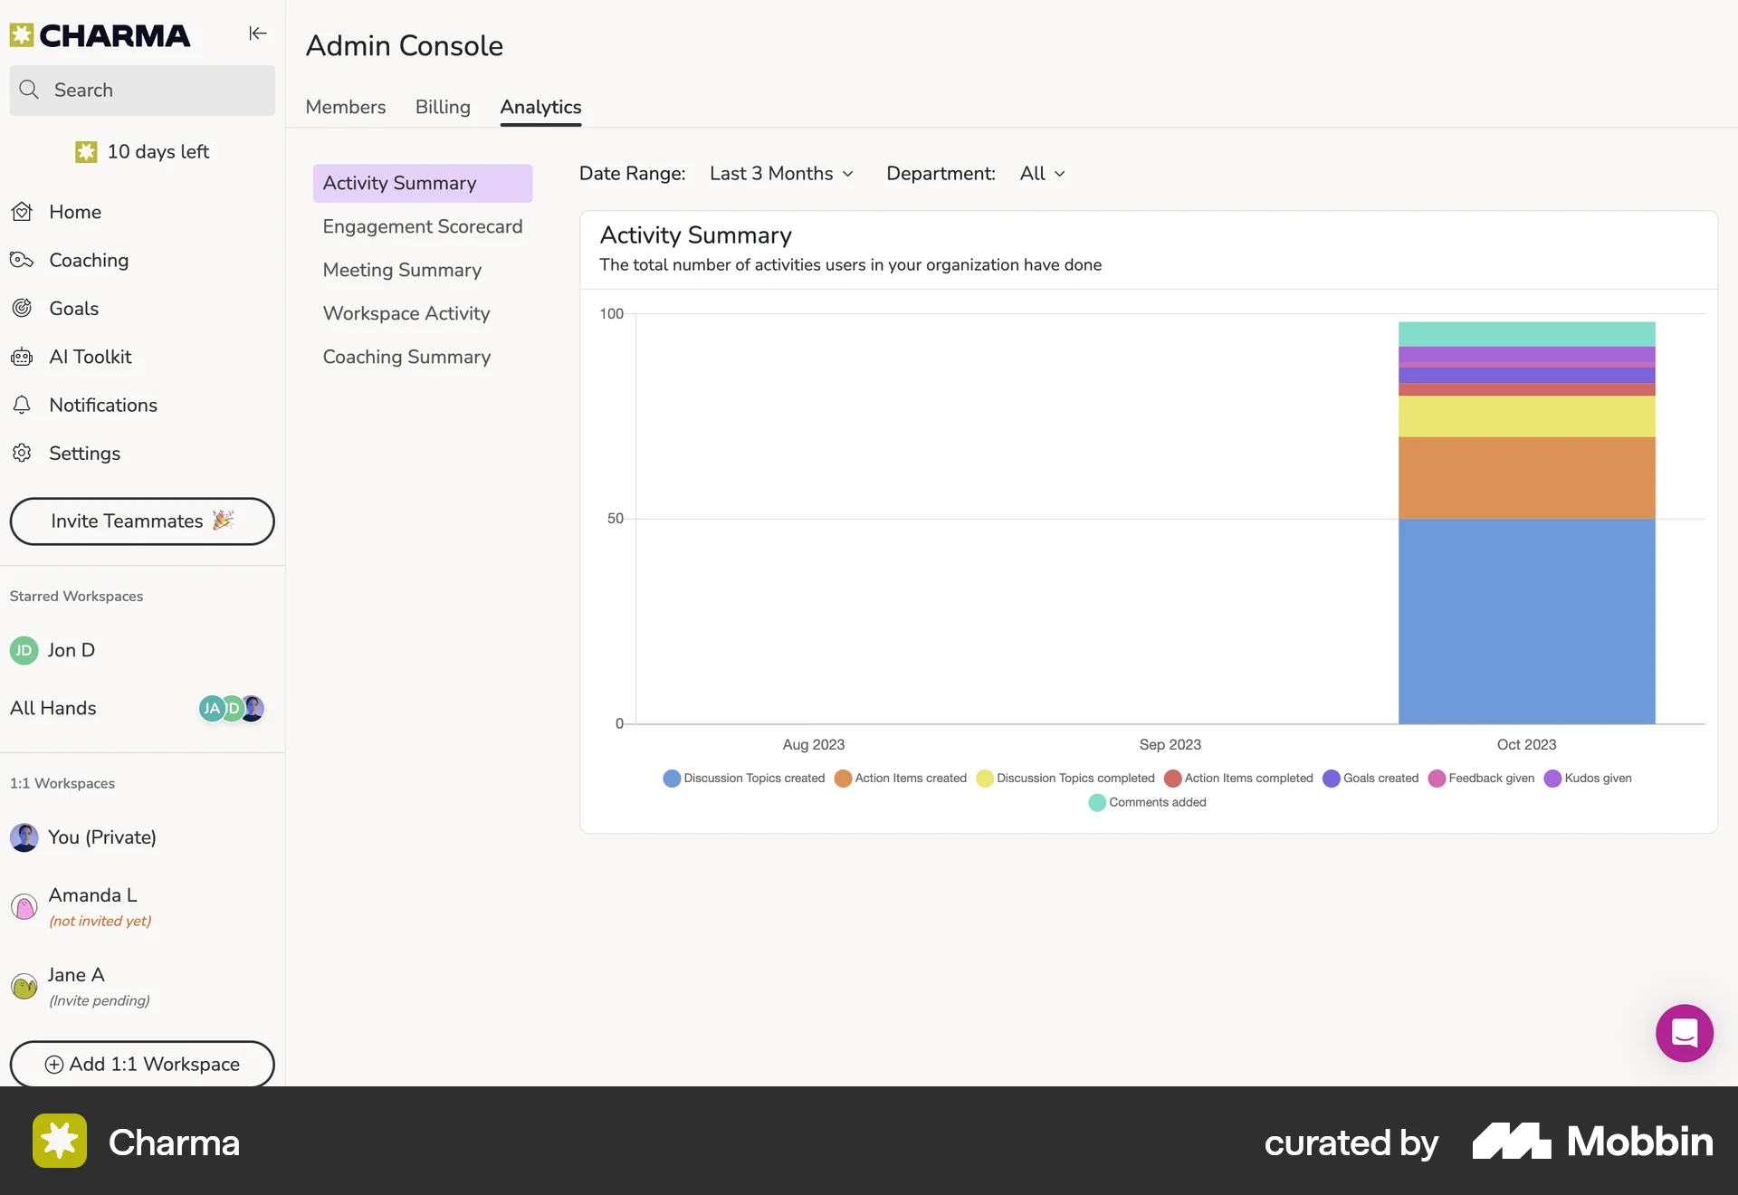Open the AI Toolkit

point(91,357)
